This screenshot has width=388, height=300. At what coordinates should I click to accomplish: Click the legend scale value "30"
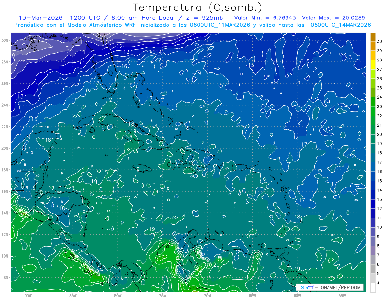tap(379, 41)
